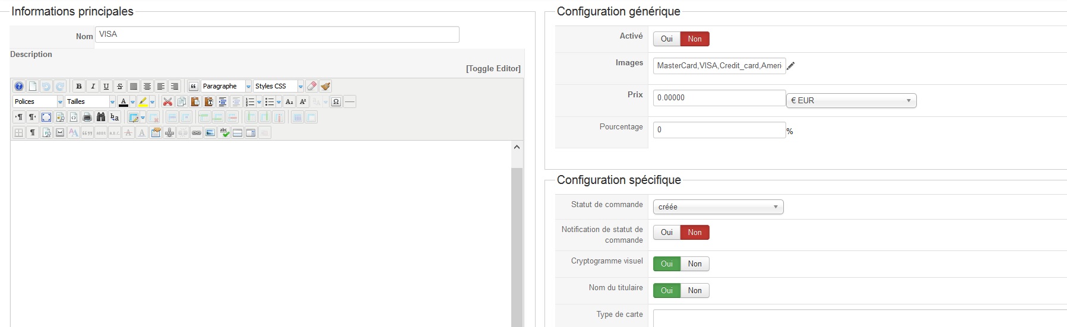Open the Polices font dropdown
Image resolution: width=1067 pixels, height=327 pixels.
coord(38,102)
